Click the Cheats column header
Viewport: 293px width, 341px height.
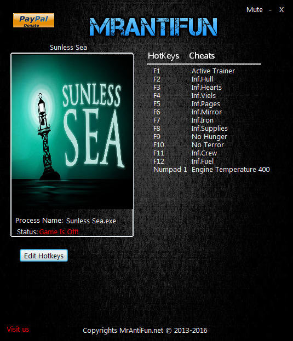point(202,56)
